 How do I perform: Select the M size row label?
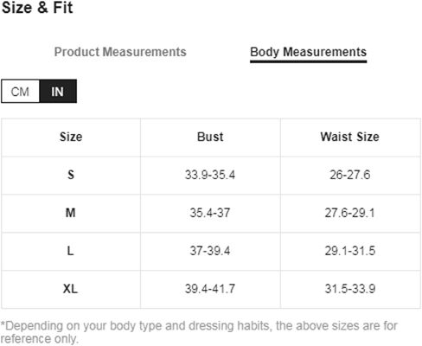(x=71, y=213)
